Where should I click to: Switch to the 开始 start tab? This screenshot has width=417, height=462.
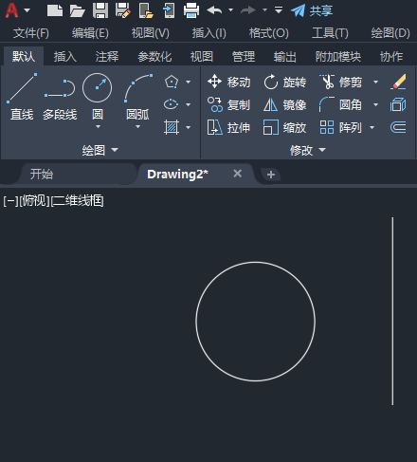(x=42, y=174)
